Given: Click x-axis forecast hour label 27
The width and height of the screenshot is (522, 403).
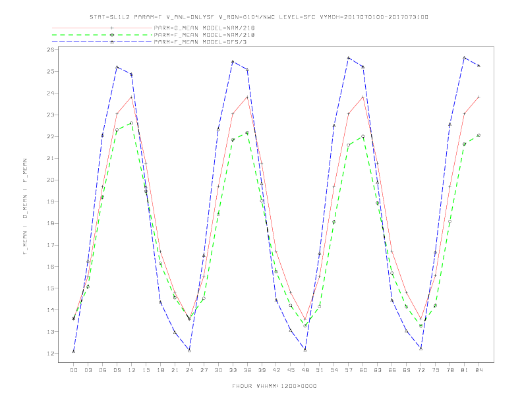Looking at the screenshot, I should pyautogui.click(x=204, y=370).
